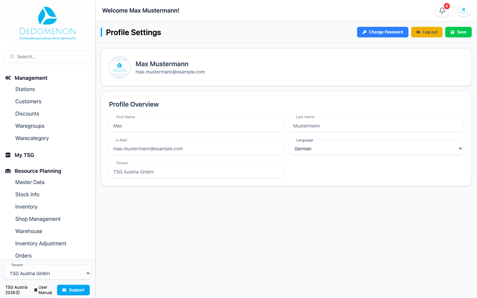The height and width of the screenshot is (298, 477).
Task: Select Waregroups in the sidebar
Action: [30, 126]
